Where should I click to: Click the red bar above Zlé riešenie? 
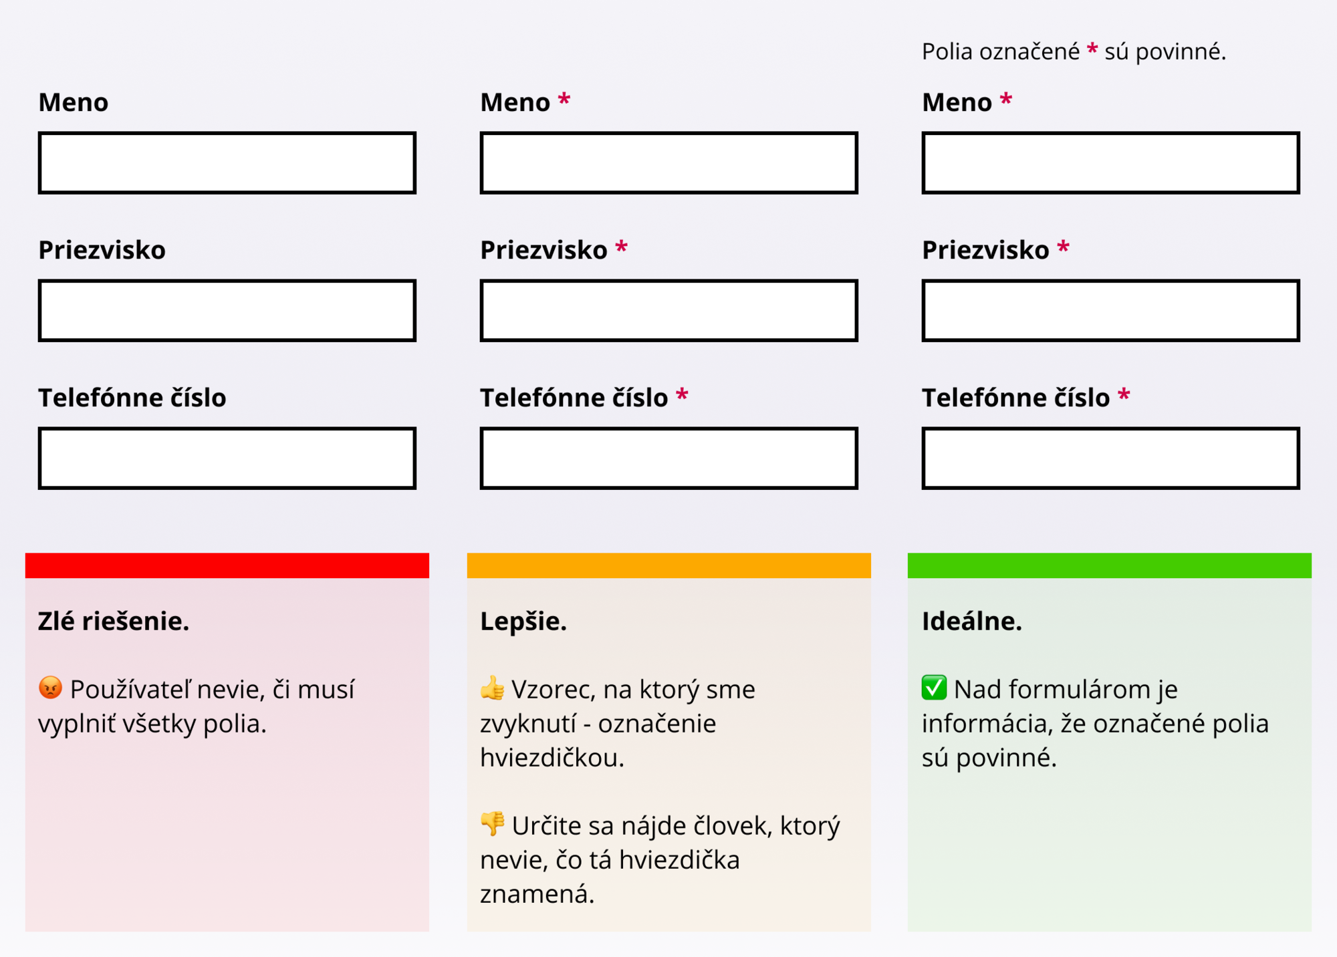click(x=227, y=565)
